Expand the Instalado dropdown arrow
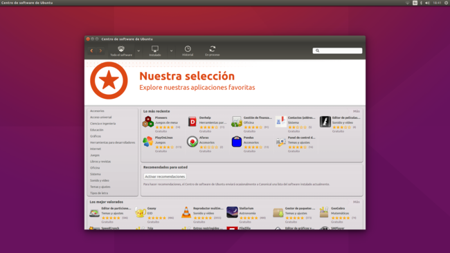This screenshot has width=450, height=253. tap(171, 51)
